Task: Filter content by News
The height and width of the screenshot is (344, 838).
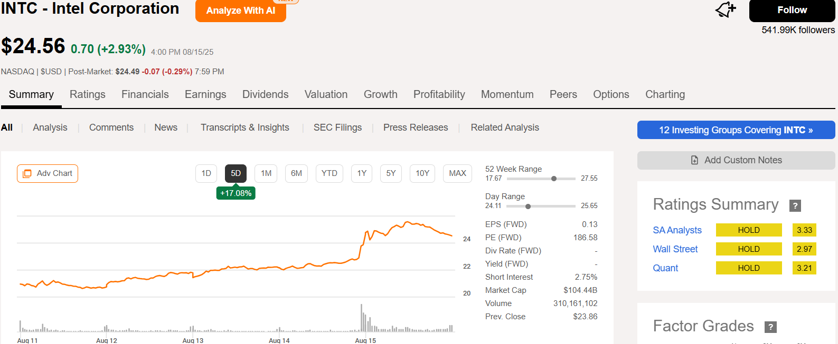Action: [x=166, y=127]
